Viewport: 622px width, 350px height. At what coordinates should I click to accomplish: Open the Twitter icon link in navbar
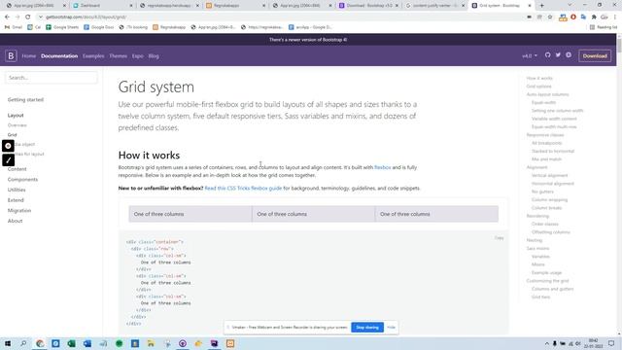click(558, 55)
